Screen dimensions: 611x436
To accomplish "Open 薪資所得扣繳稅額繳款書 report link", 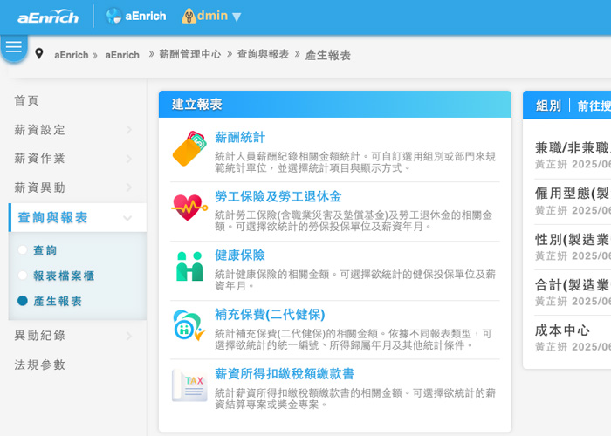I will tap(285, 374).
